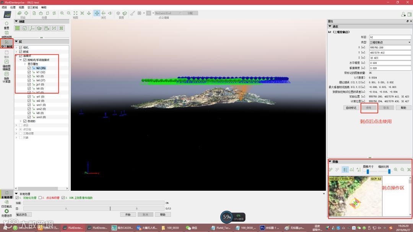
Task: Enable step 2 点云和纹理 checkbox
Action: coord(40,198)
